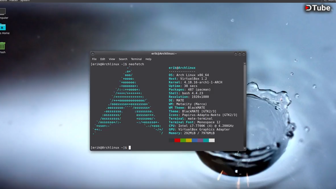Viewport: 336px width, 189px height.
Task: Click the 'OS: Arch Linux x86_64' line
Action: click(188, 75)
